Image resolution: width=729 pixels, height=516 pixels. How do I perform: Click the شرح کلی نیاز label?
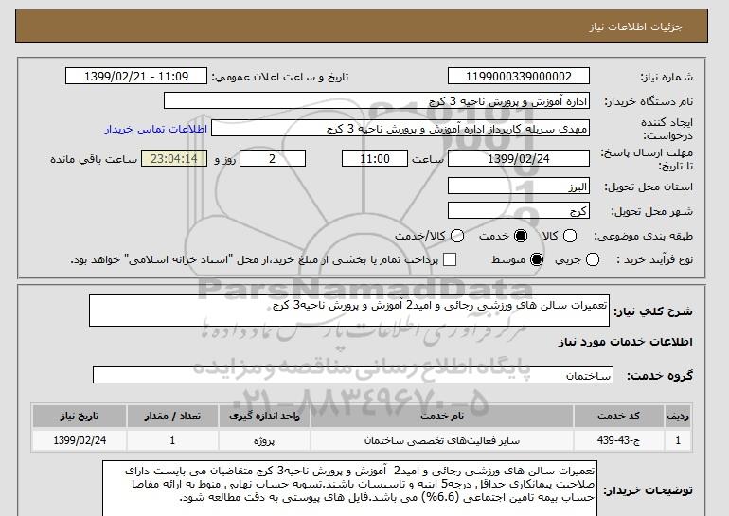click(x=653, y=311)
